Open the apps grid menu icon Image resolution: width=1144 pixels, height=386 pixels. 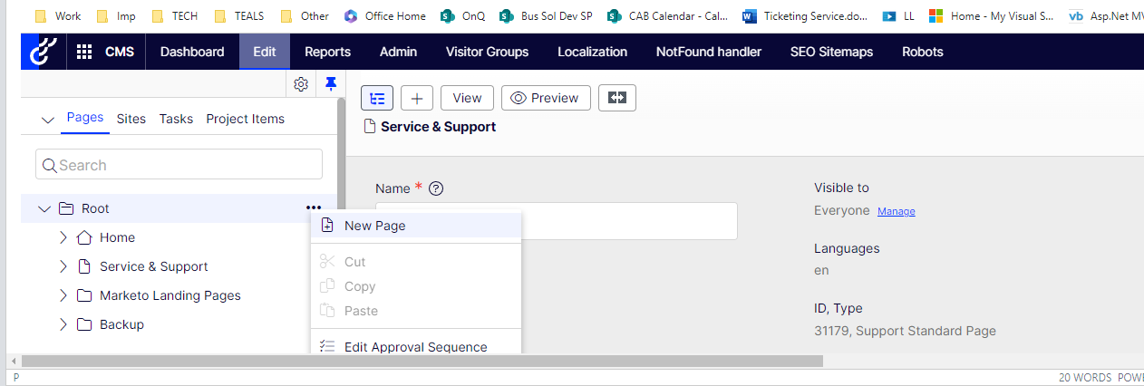pyautogui.click(x=84, y=52)
